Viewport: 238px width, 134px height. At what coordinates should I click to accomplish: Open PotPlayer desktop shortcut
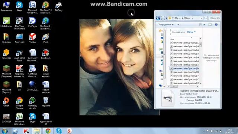(32, 22)
